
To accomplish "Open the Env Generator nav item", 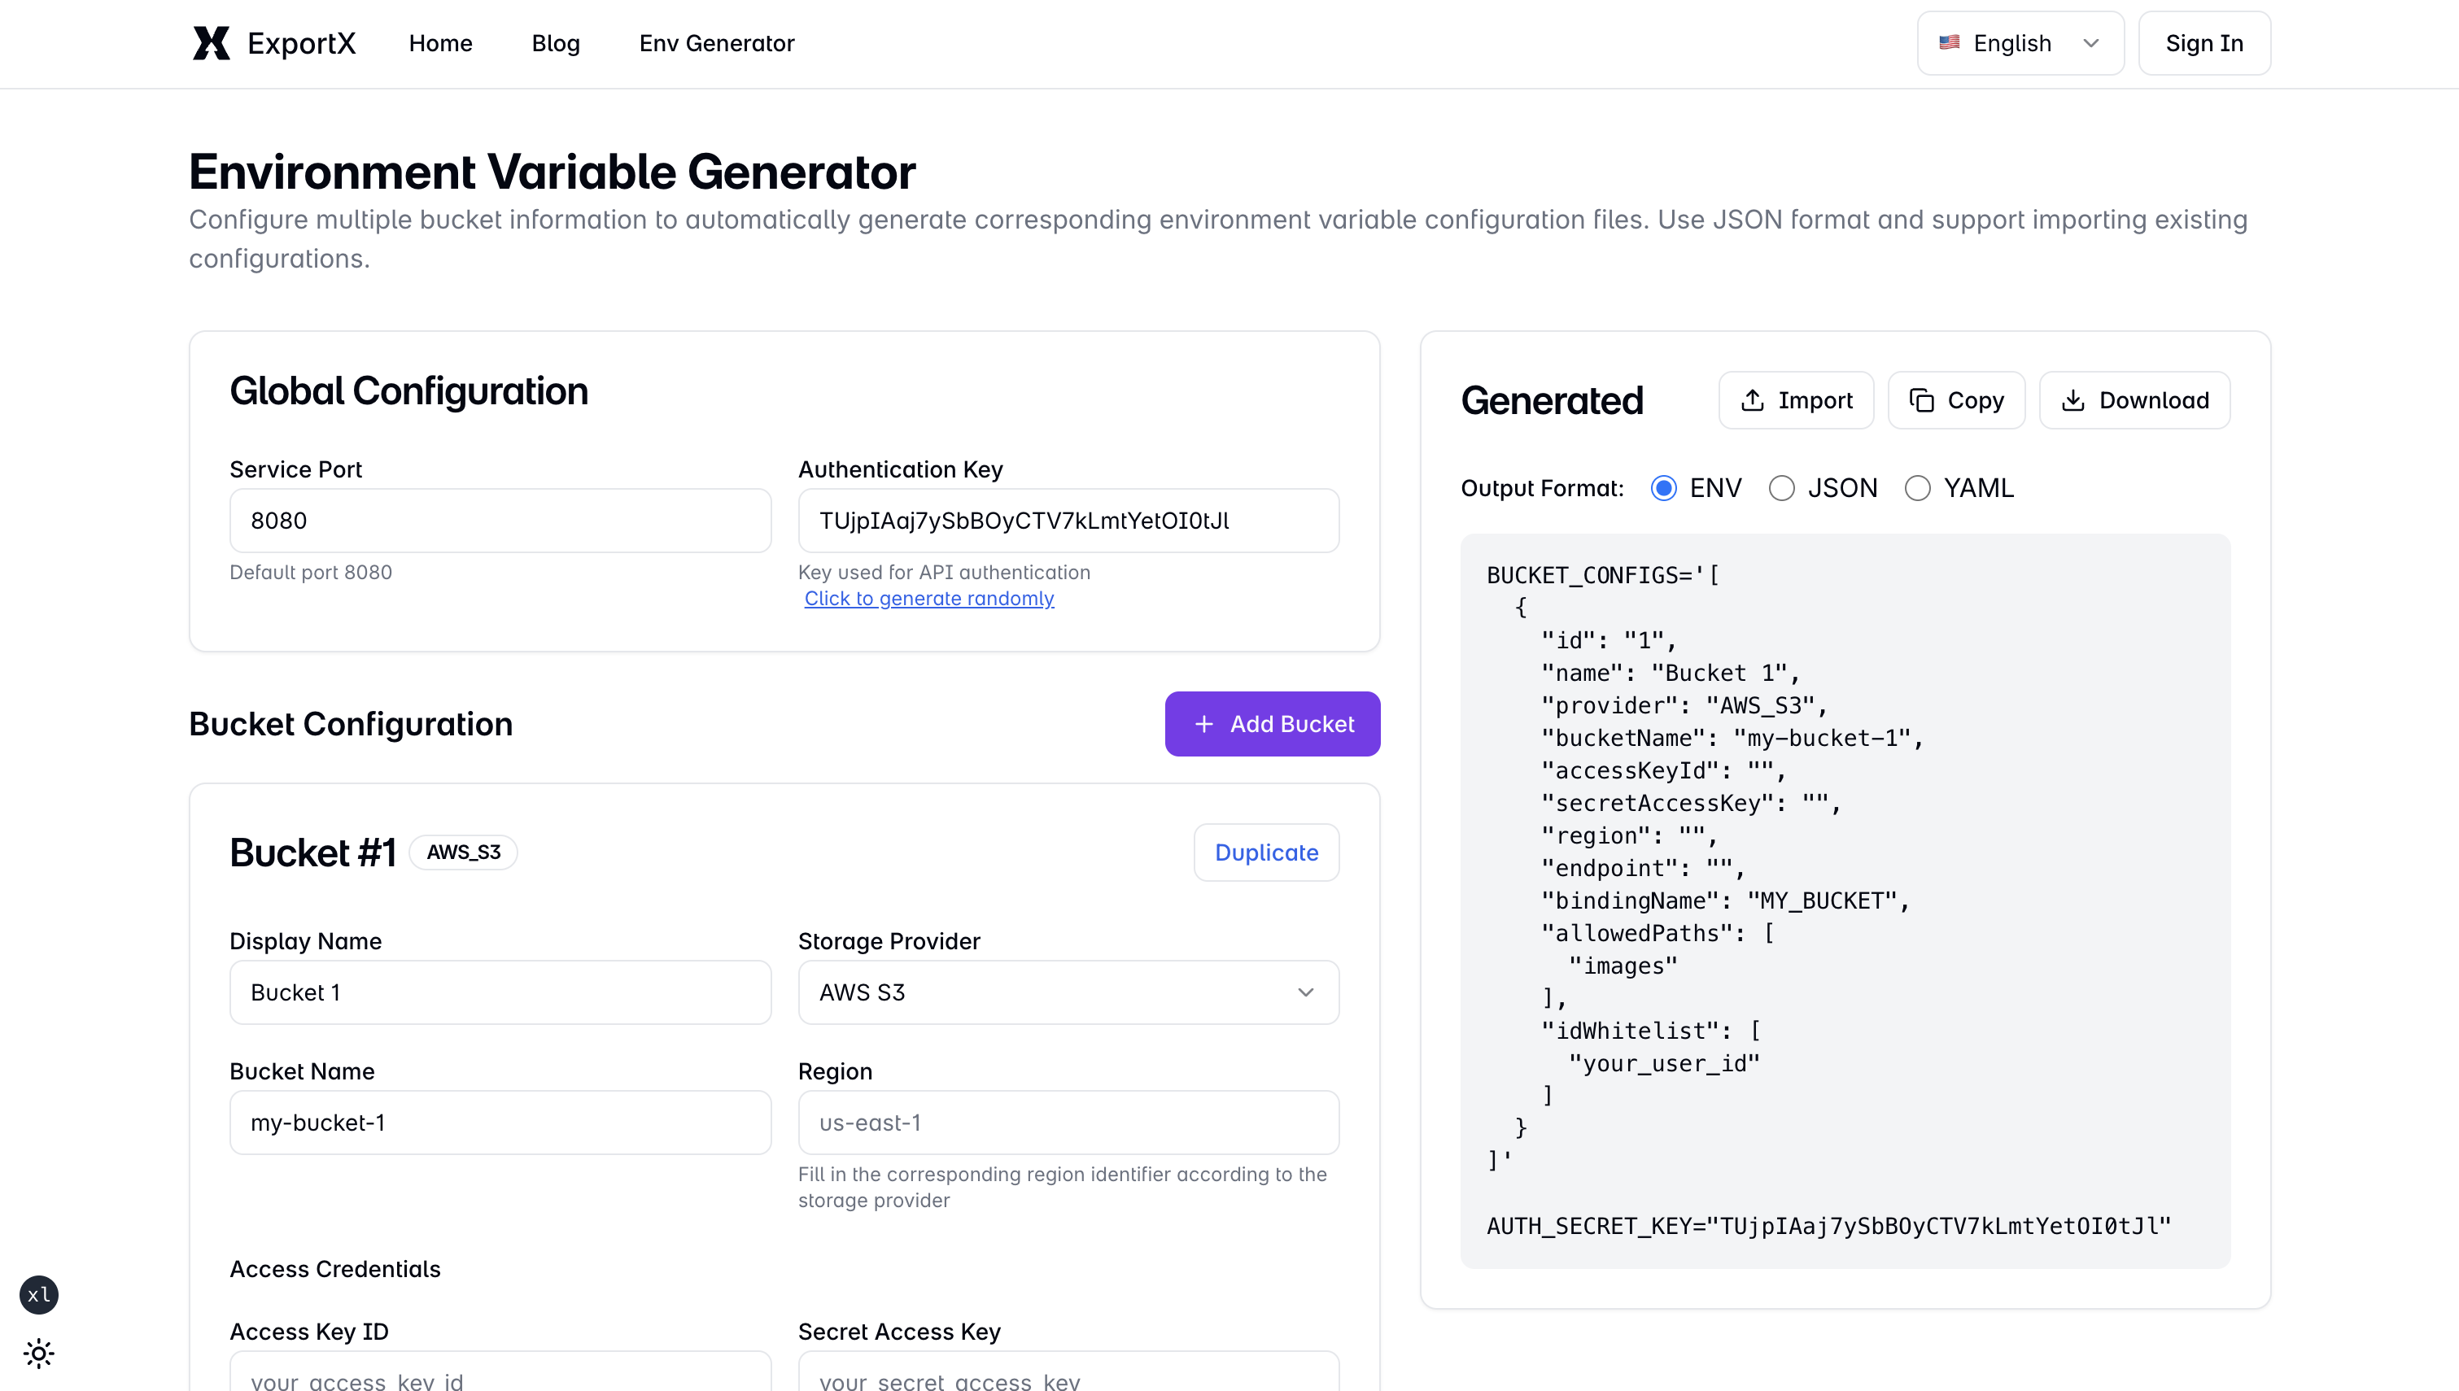I will click(717, 43).
